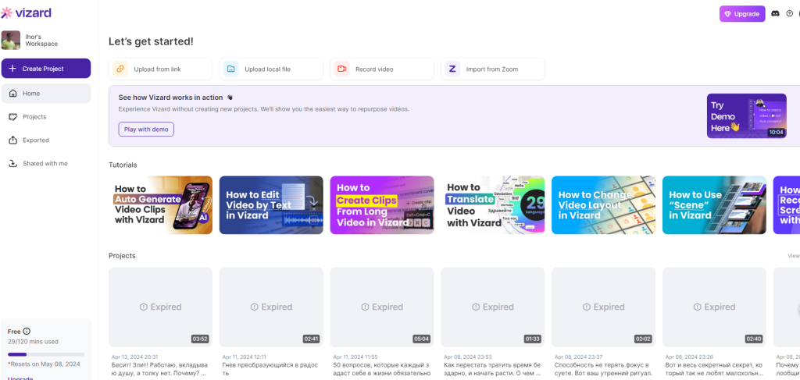Click project title 'Вот и весь секретный секрет'
Viewport: 800px width, 380px height.
714,369
